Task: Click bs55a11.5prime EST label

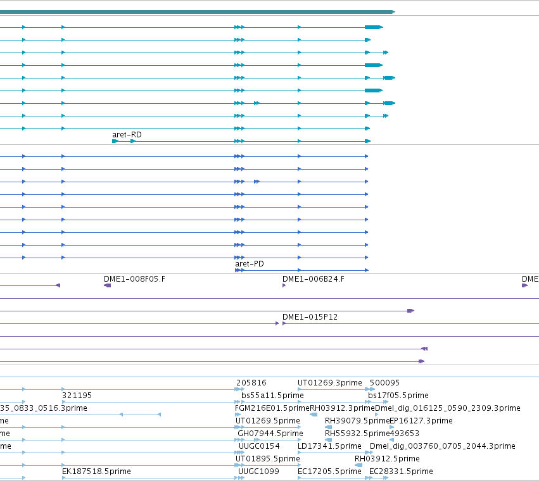Action: [x=272, y=396]
